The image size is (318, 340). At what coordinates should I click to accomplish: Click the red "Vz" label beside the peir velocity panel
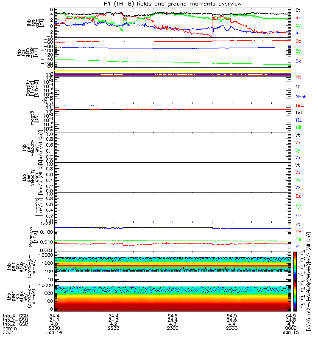(298, 142)
